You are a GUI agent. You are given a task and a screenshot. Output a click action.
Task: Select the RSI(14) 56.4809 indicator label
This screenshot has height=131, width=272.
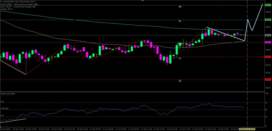coord(7,94)
